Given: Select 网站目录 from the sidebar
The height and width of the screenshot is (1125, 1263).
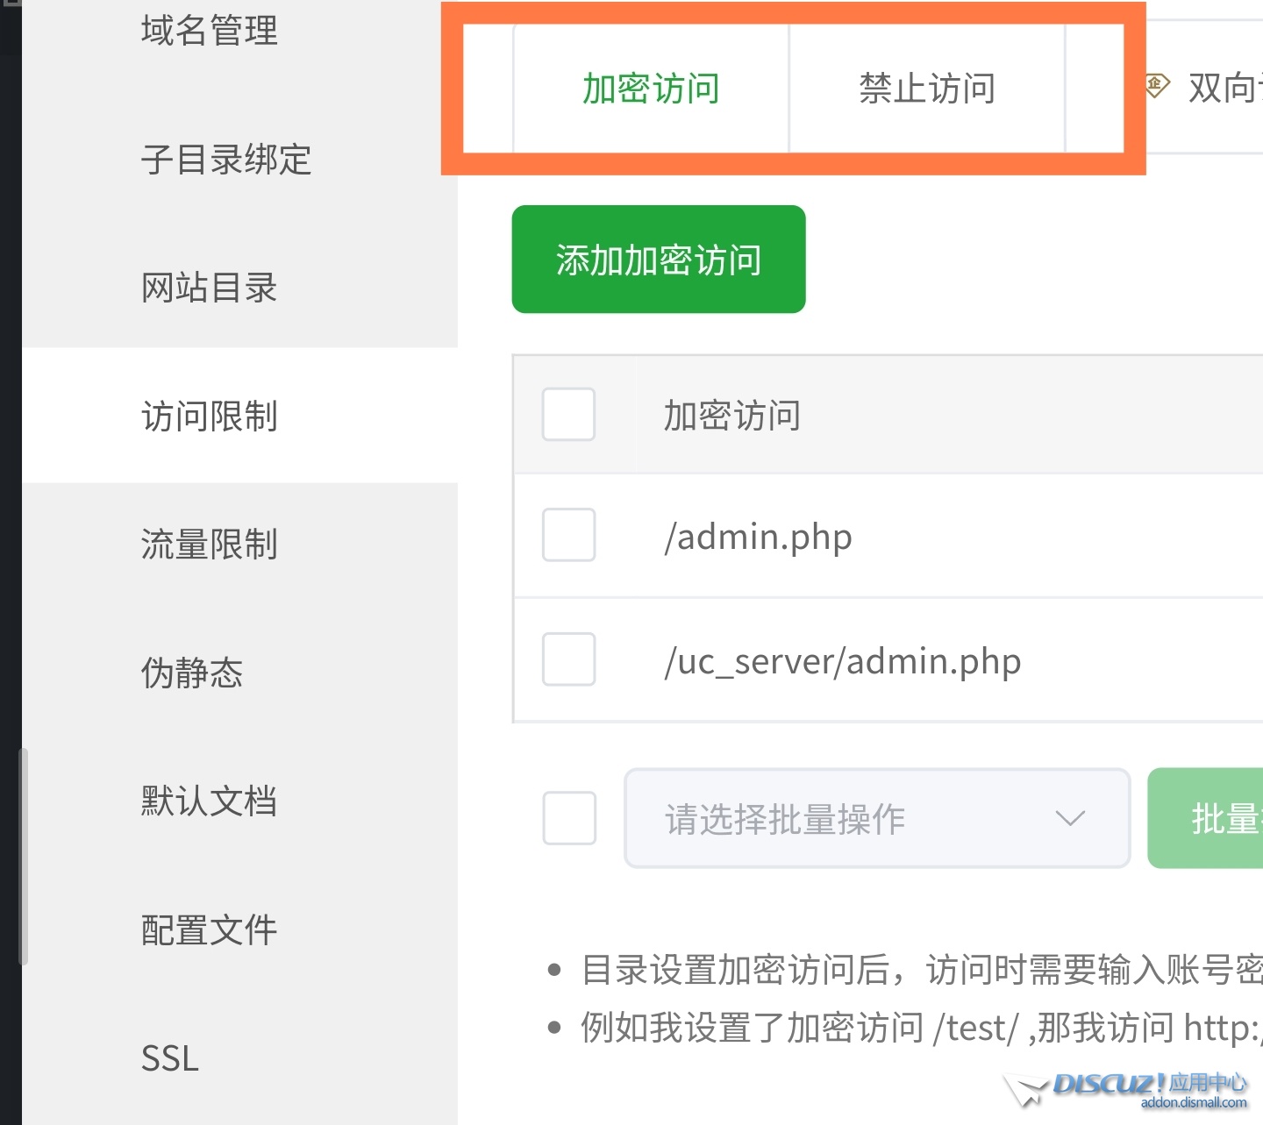Looking at the screenshot, I should point(209,288).
